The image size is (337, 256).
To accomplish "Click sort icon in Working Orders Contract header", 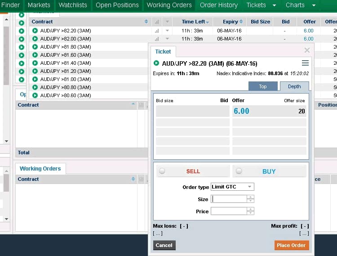I will pos(133,179).
